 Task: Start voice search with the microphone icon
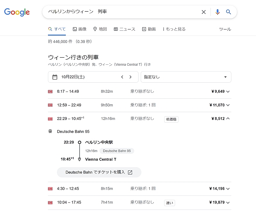pyautogui.click(x=218, y=12)
